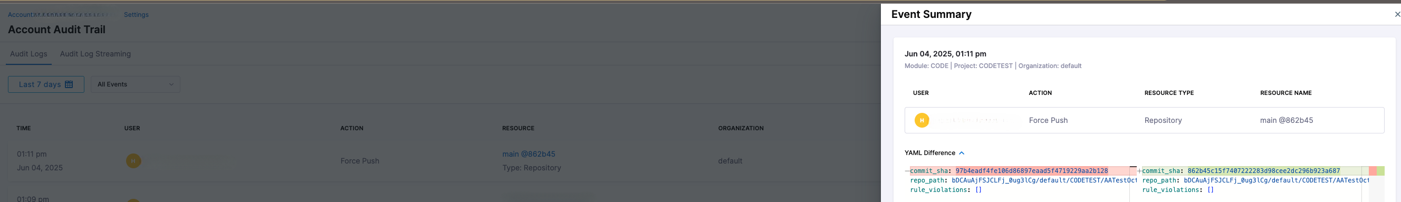
Task: Click the TIME column header
Action: pyautogui.click(x=23, y=129)
